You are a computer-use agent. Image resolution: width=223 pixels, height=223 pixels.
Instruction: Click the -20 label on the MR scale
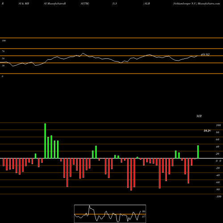pos(218,168)
